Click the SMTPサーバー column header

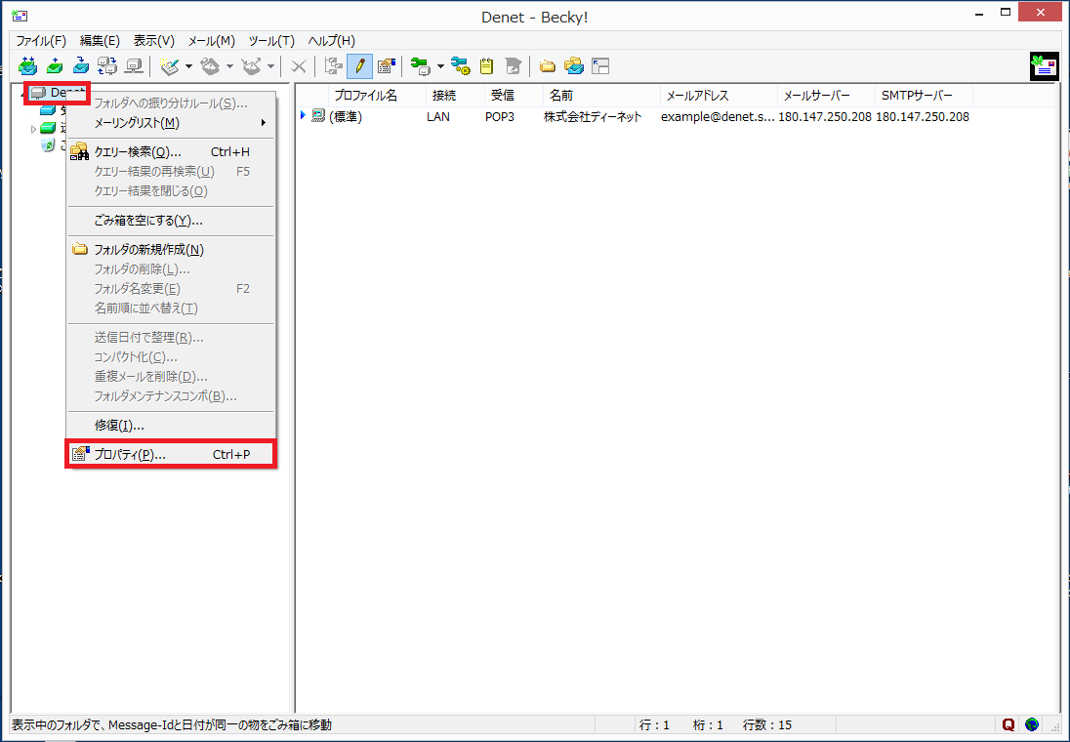[x=924, y=96]
